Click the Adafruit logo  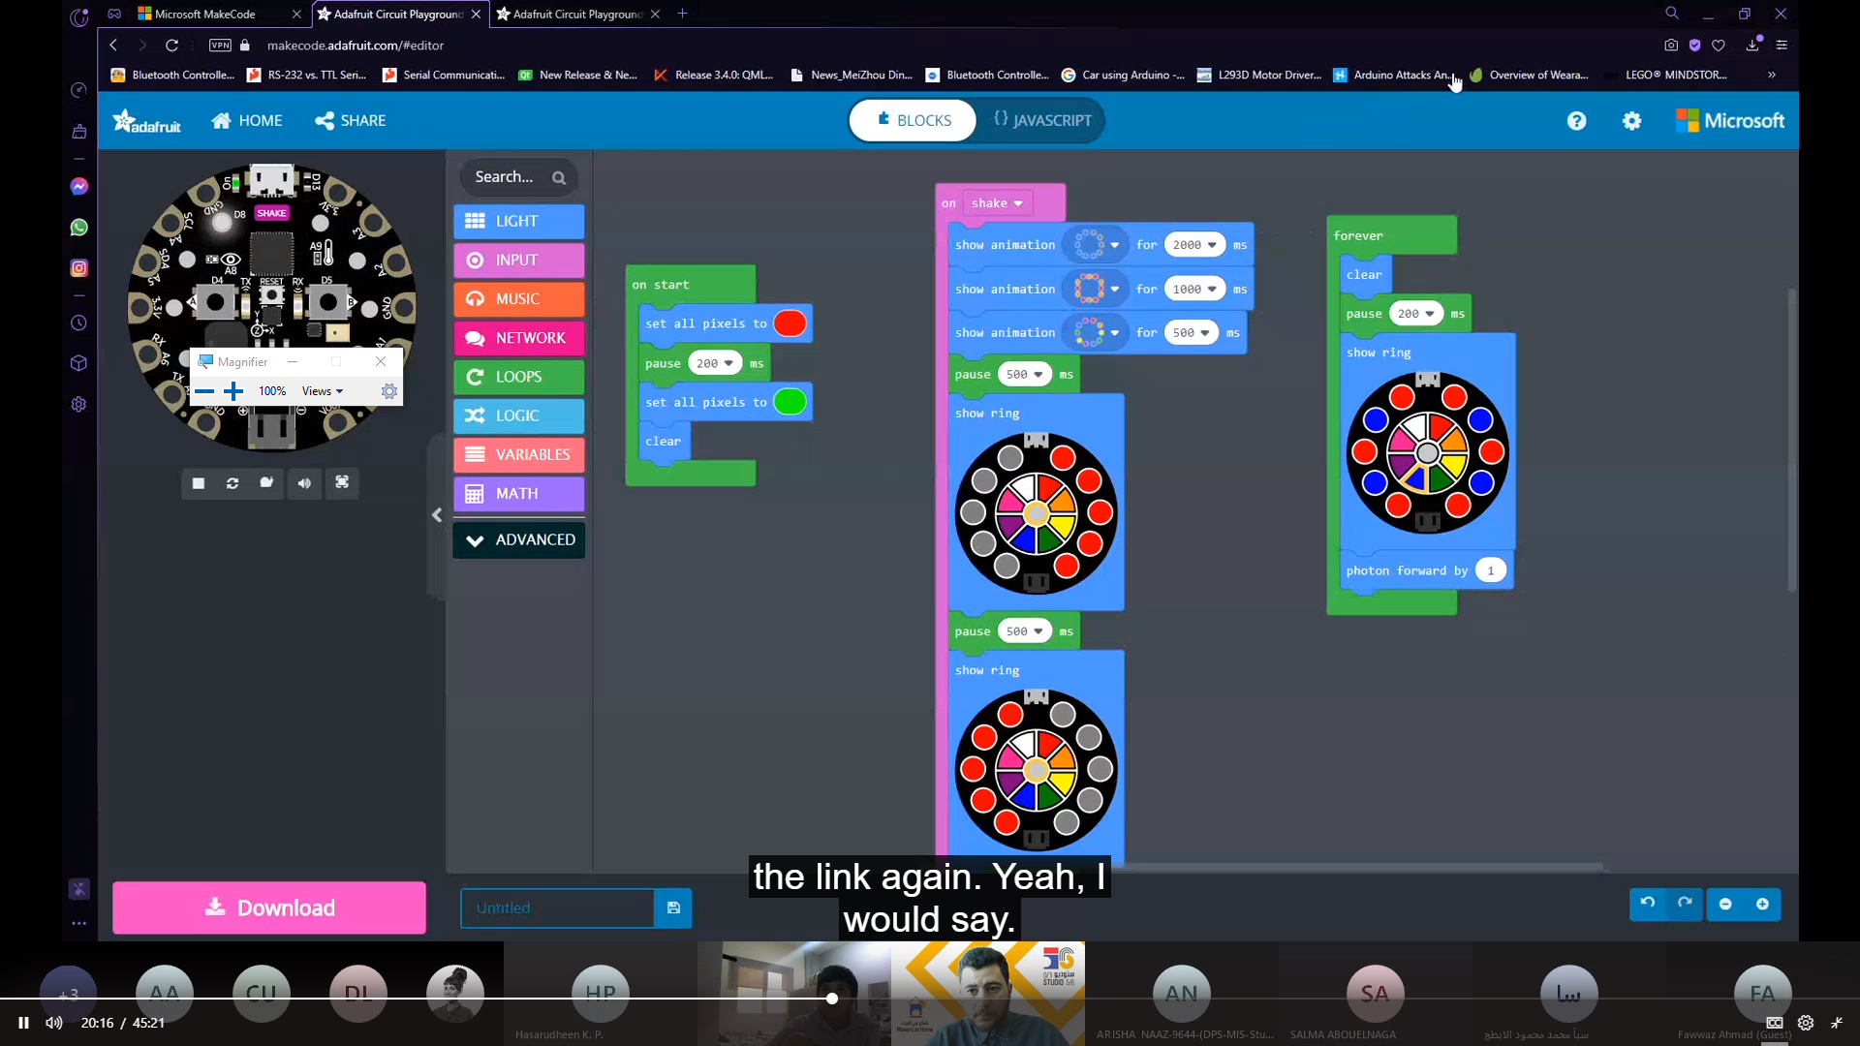(147, 121)
